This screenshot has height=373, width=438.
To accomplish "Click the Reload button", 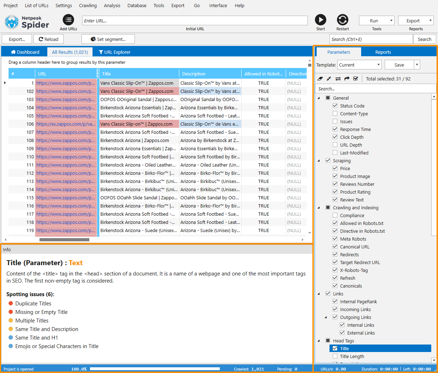I will pos(48,39).
